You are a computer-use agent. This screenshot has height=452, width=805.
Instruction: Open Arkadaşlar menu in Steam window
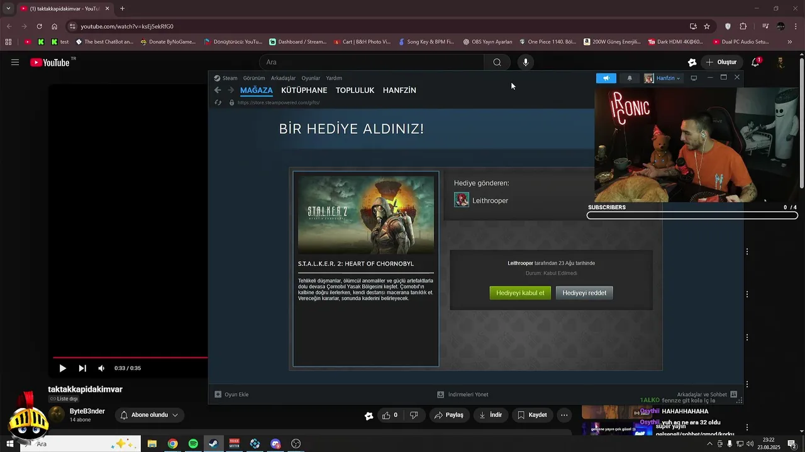[x=283, y=78]
